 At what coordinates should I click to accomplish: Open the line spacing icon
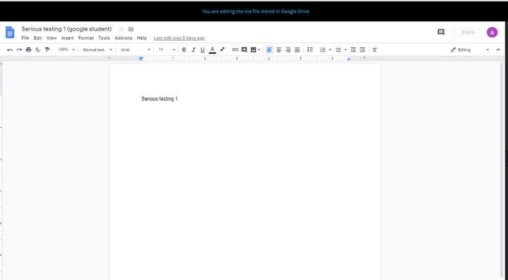310,50
